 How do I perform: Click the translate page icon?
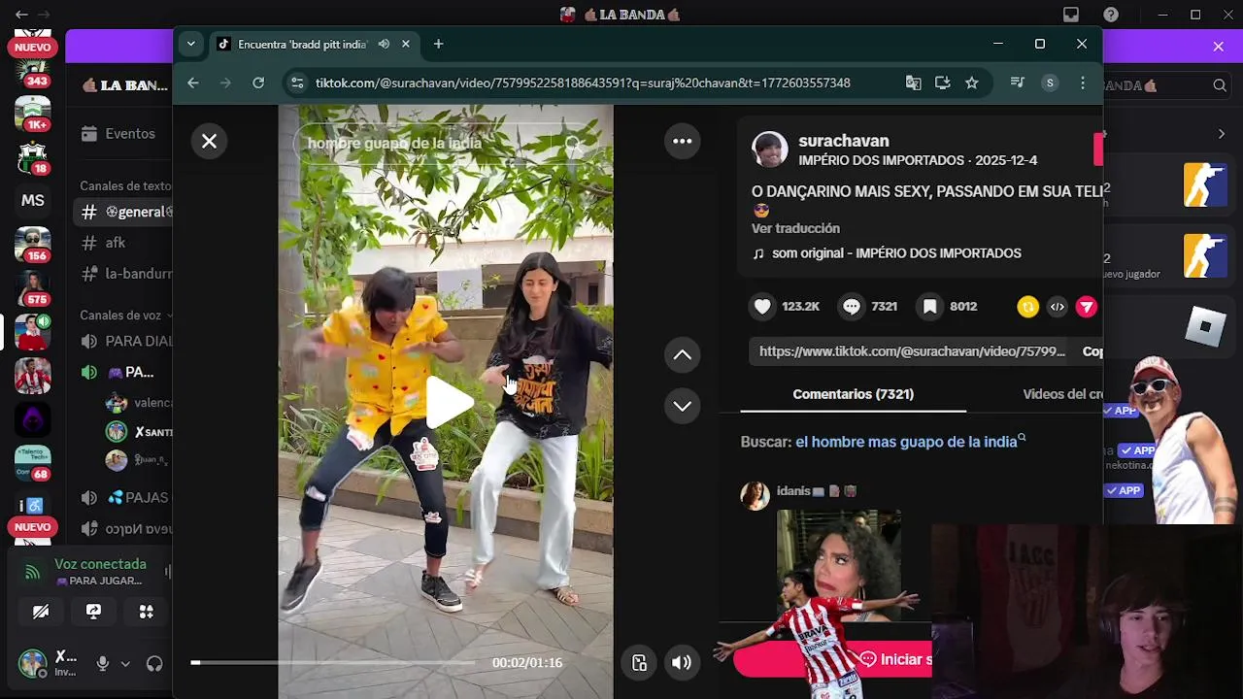[x=913, y=83]
